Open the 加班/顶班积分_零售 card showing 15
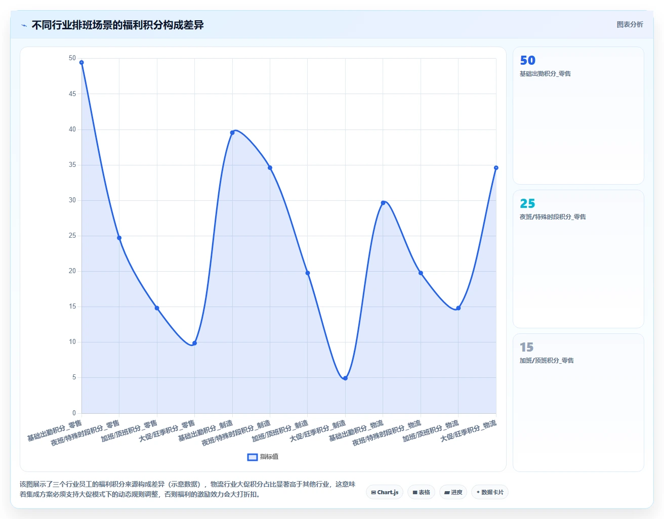 coord(578,403)
